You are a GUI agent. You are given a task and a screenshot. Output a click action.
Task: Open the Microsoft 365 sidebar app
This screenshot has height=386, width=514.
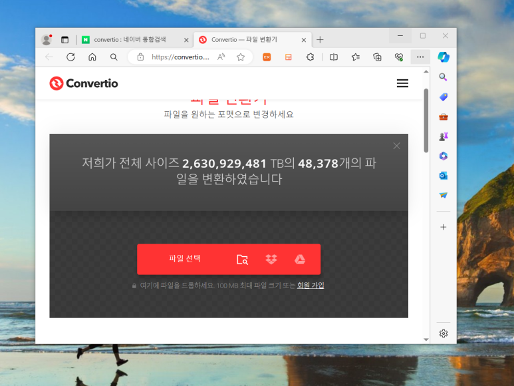(444, 156)
